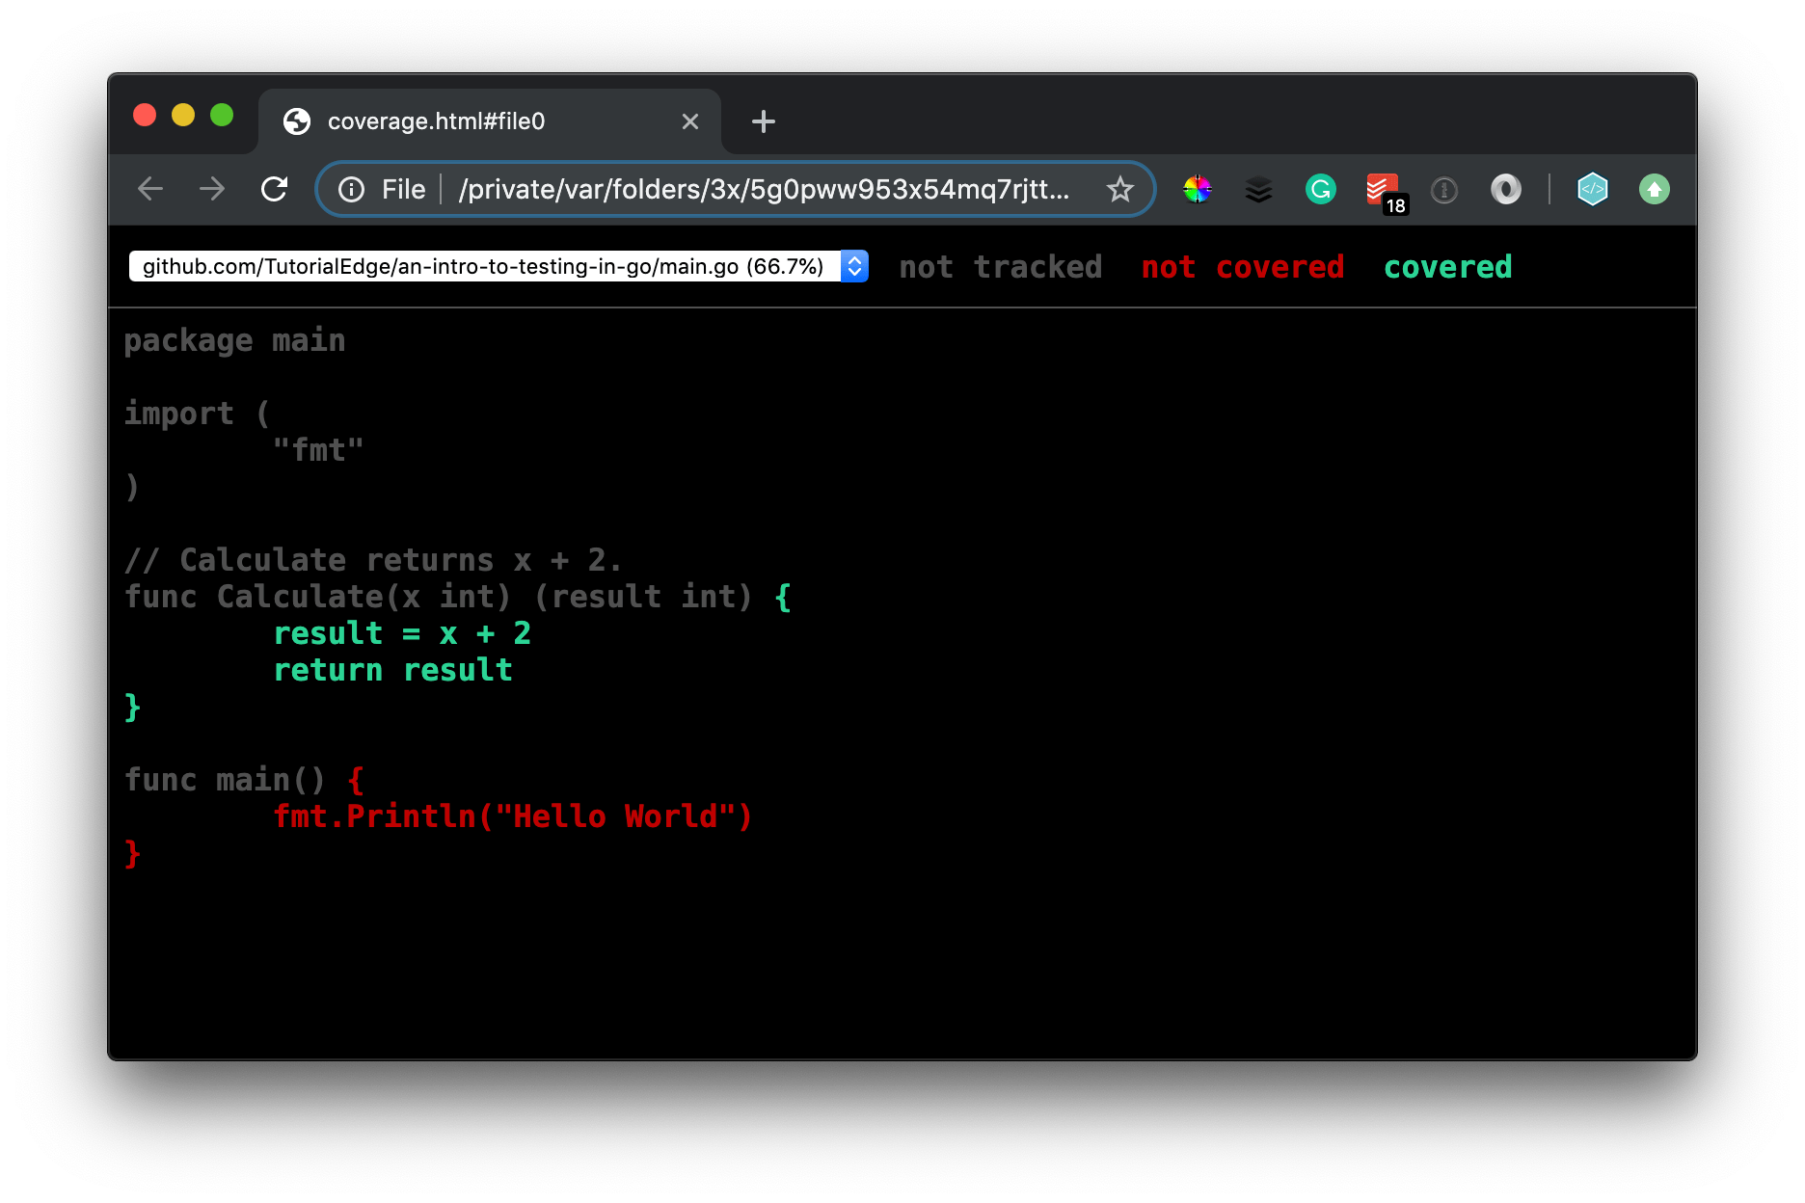Viewport: 1805px width, 1203px height.
Task: Activate the Todoist badge counter
Action: tap(1394, 204)
